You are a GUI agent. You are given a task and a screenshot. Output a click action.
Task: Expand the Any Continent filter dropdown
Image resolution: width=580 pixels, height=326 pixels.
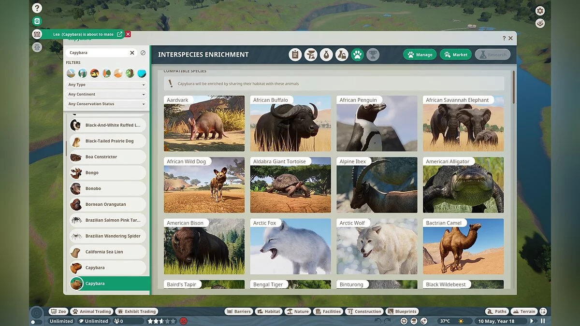[x=106, y=94]
